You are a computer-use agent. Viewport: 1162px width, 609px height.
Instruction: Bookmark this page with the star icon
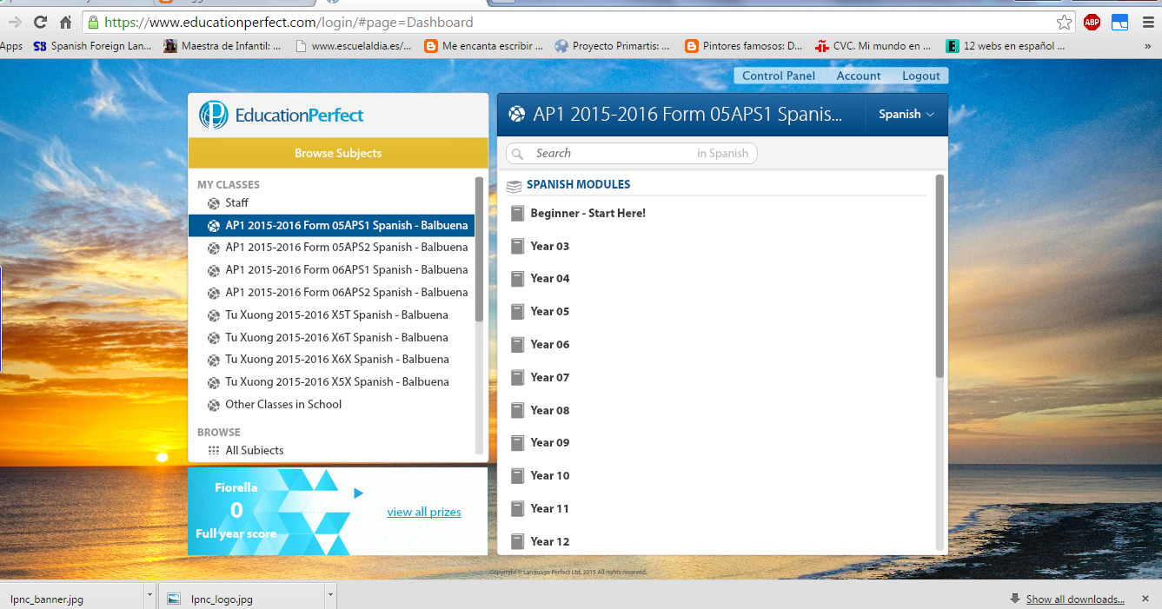(x=1064, y=23)
